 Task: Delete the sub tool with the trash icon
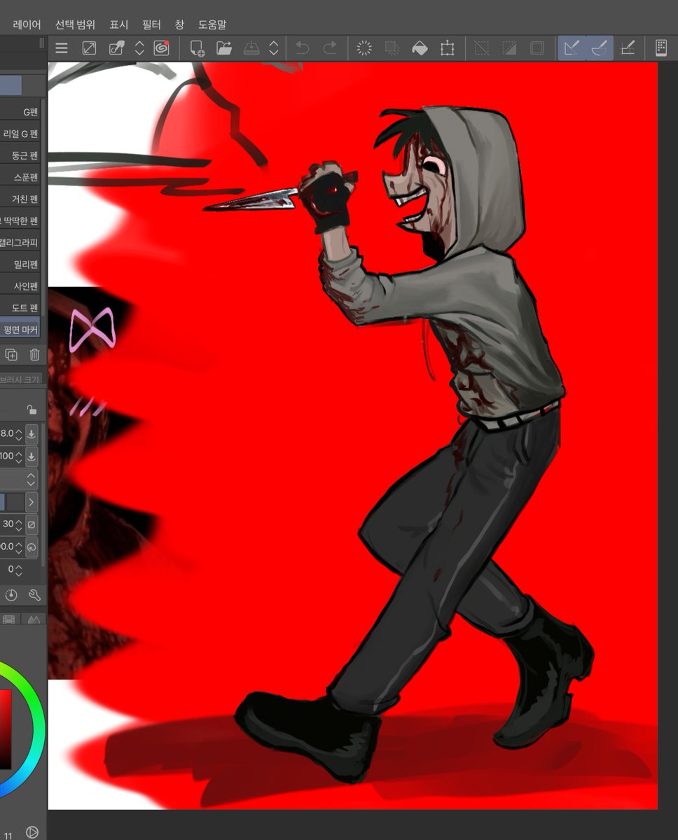click(x=34, y=355)
